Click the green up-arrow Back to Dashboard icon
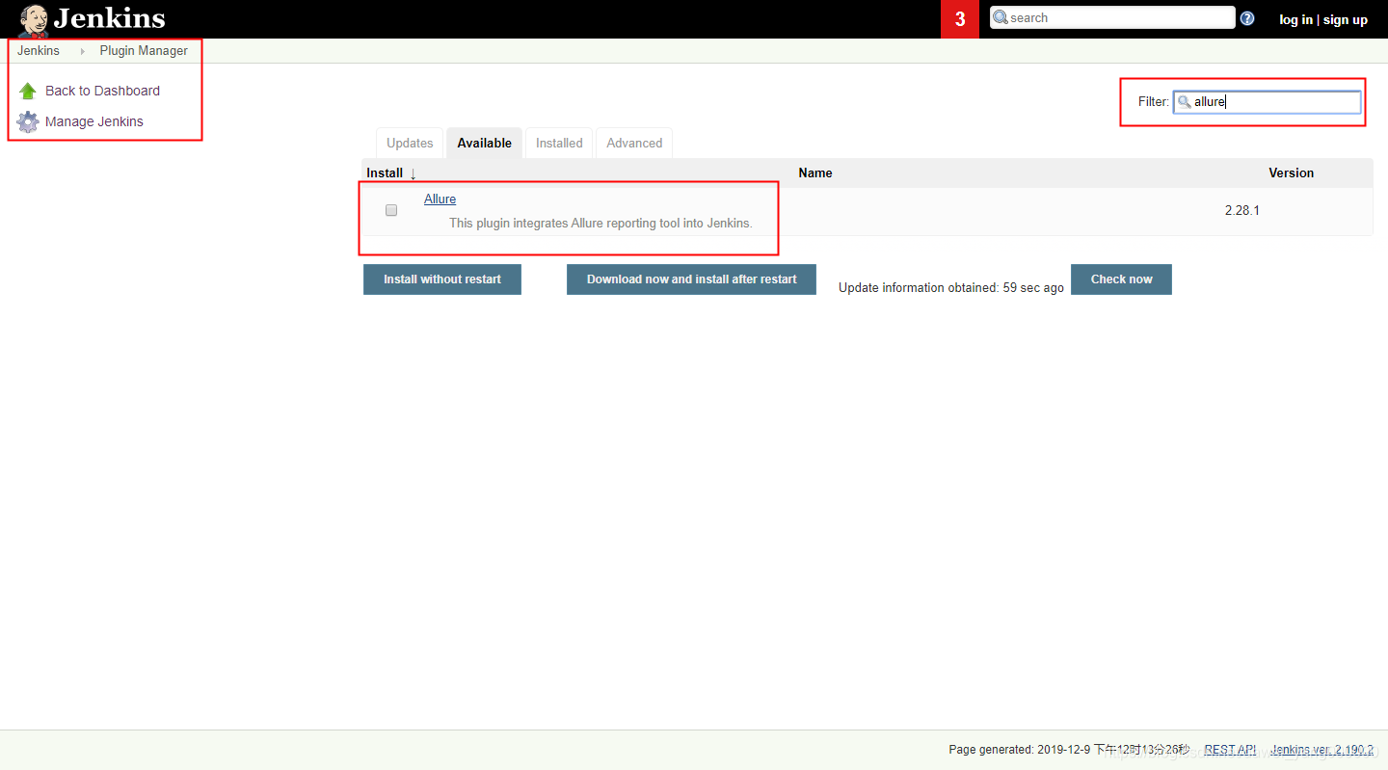 pyautogui.click(x=28, y=91)
